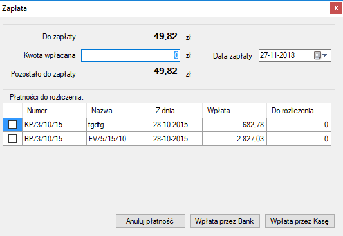
Task: Open the calendar icon in Data zapłaty
Action: (317, 55)
